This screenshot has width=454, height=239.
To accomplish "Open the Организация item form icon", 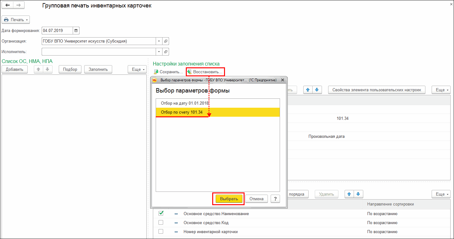I will [x=166, y=41].
